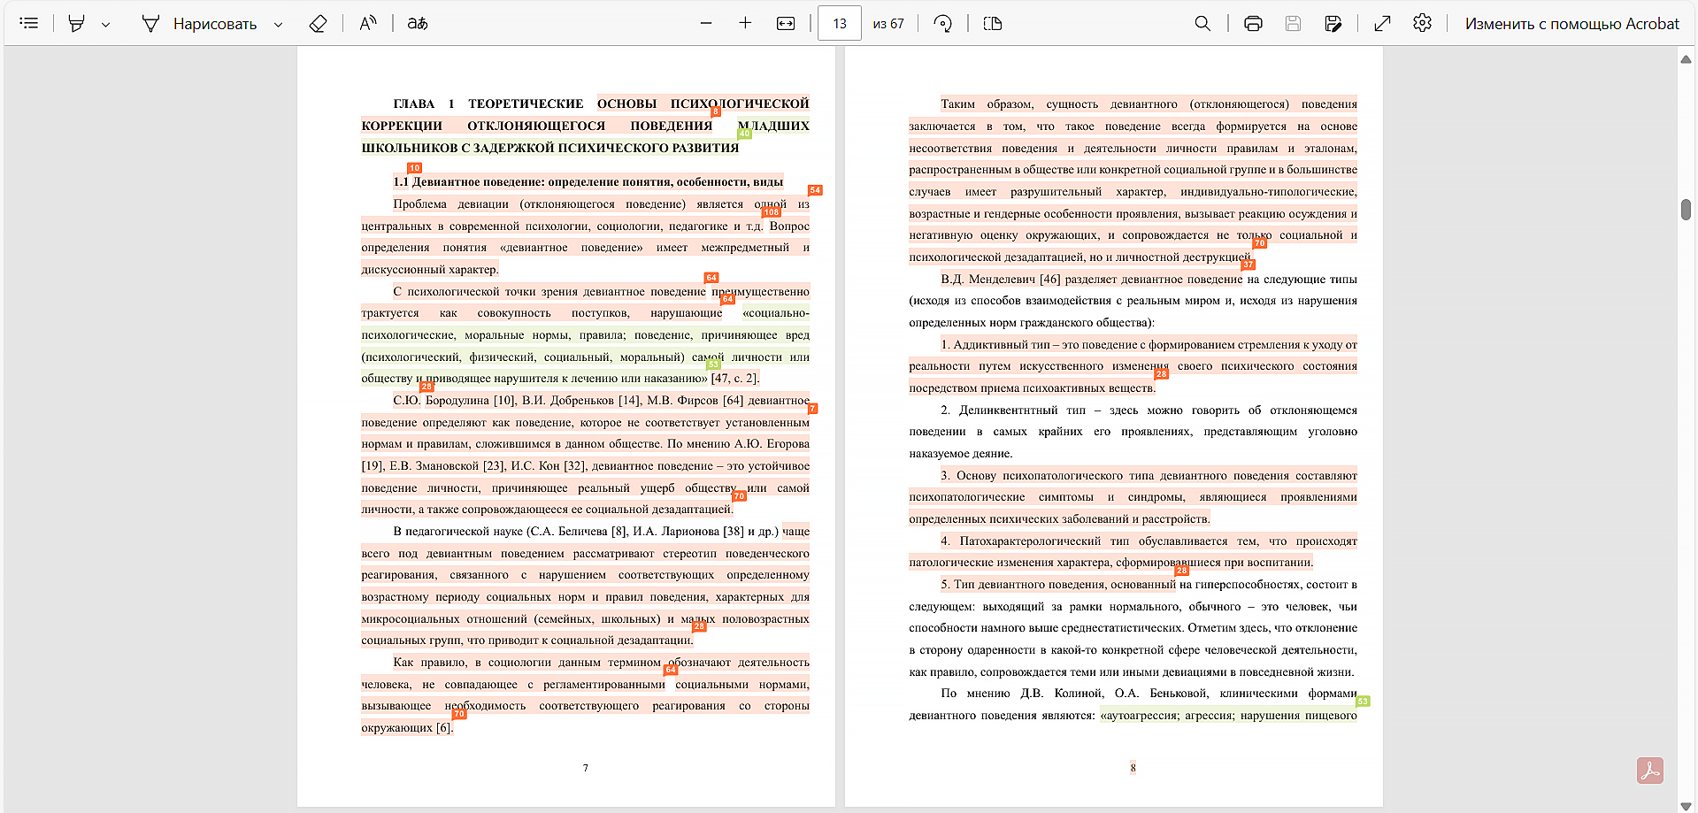Click the text '1. Аддиктивный тип'
The height and width of the screenshot is (813, 1698).
tap(995, 345)
